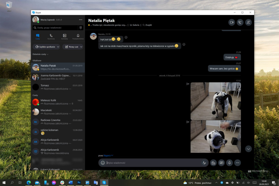The height and width of the screenshot is (186, 279).
Task: Switch to Czaty tab
Action: tap(38, 37)
